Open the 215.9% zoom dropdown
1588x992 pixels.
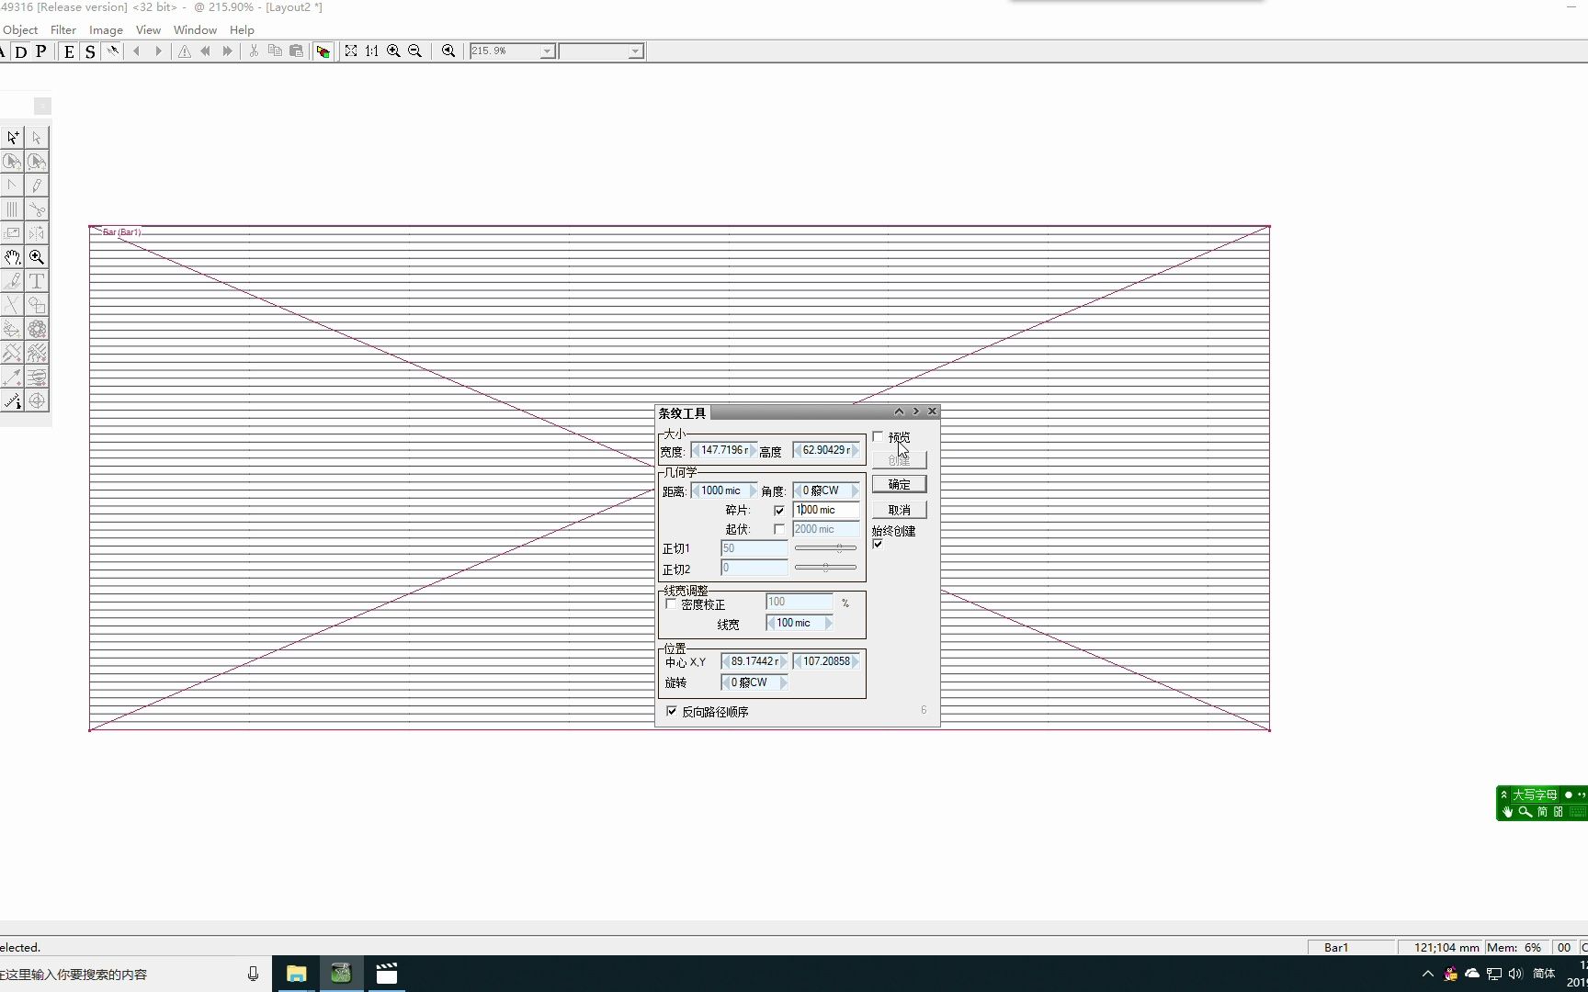click(x=547, y=51)
